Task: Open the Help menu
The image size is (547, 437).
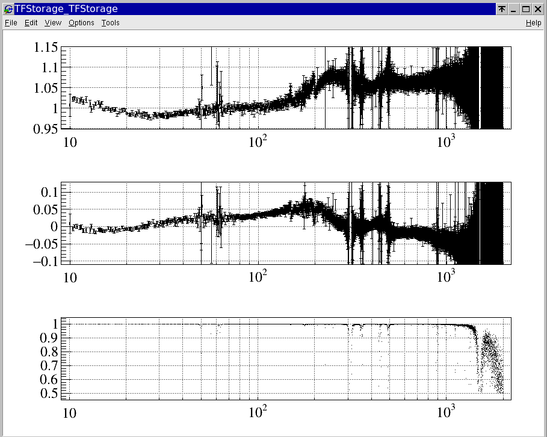Action: coord(533,23)
